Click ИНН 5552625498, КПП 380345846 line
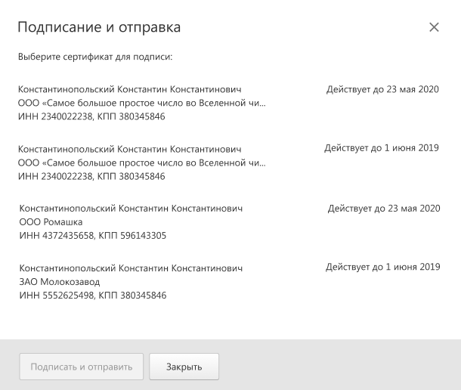Screen dimensions: 461x390 point(93,295)
